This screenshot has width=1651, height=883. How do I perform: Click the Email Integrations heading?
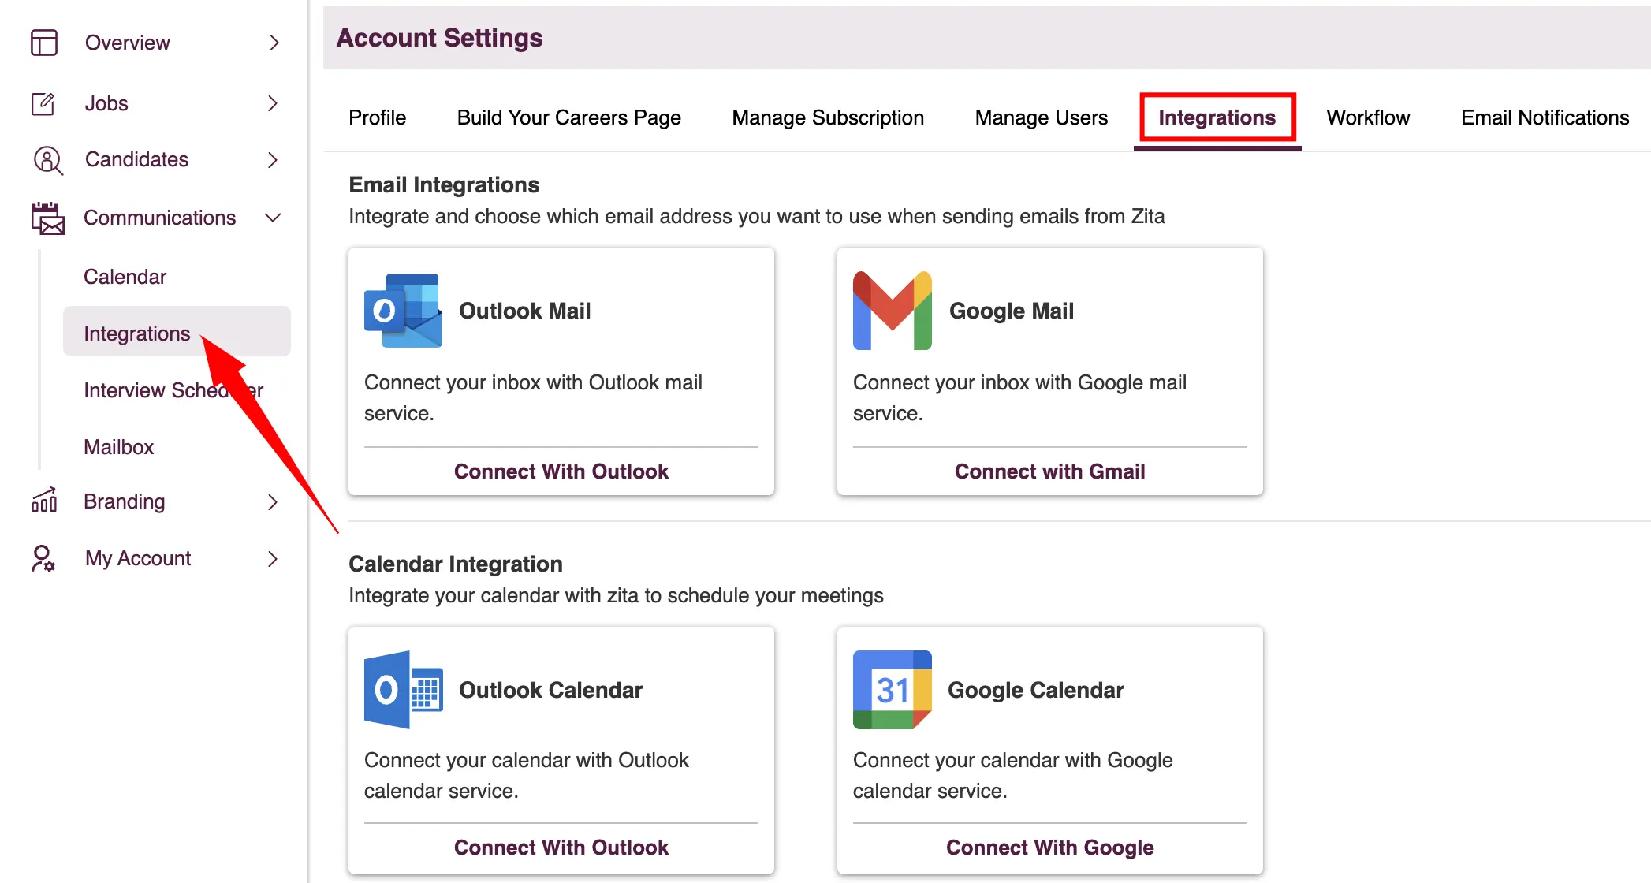pos(444,184)
